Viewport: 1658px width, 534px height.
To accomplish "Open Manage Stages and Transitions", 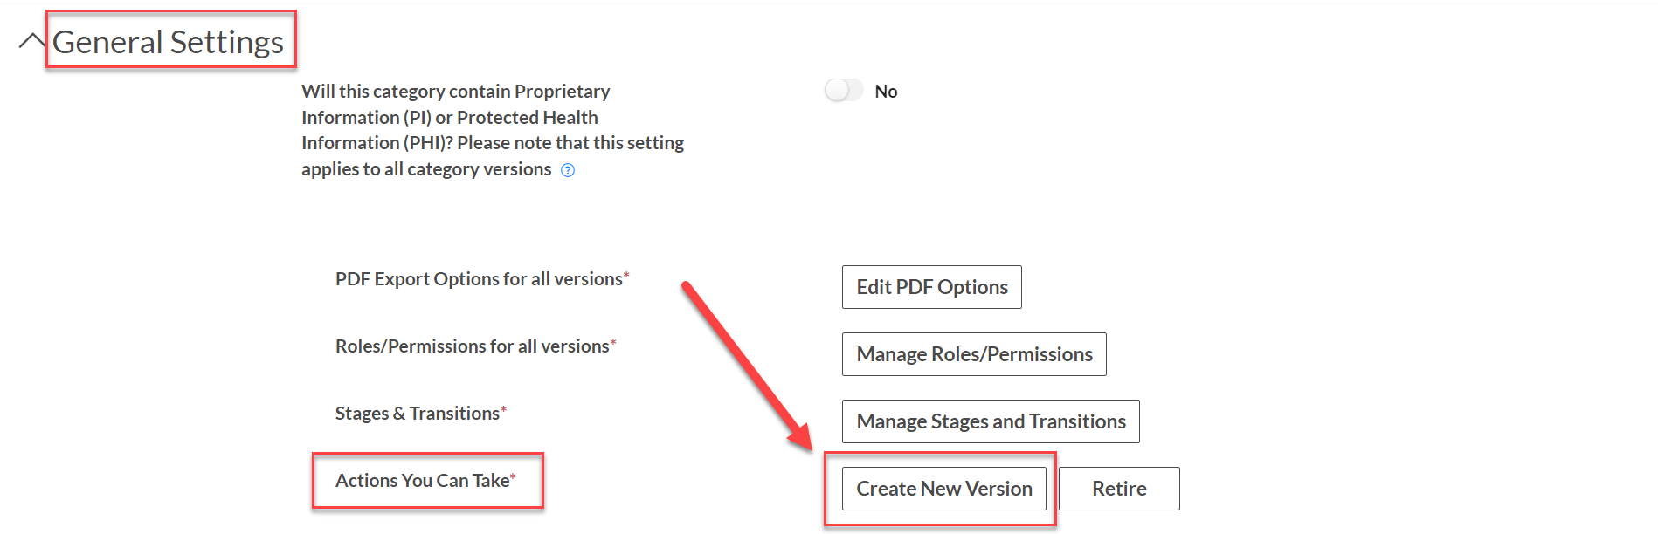I will (x=991, y=421).
